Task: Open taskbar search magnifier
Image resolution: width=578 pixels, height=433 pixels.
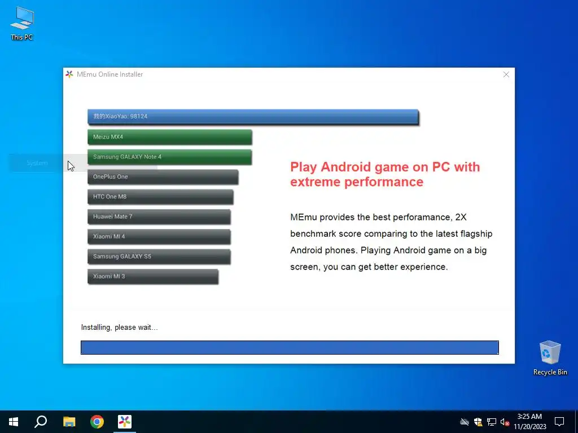Action: (41, 422)
